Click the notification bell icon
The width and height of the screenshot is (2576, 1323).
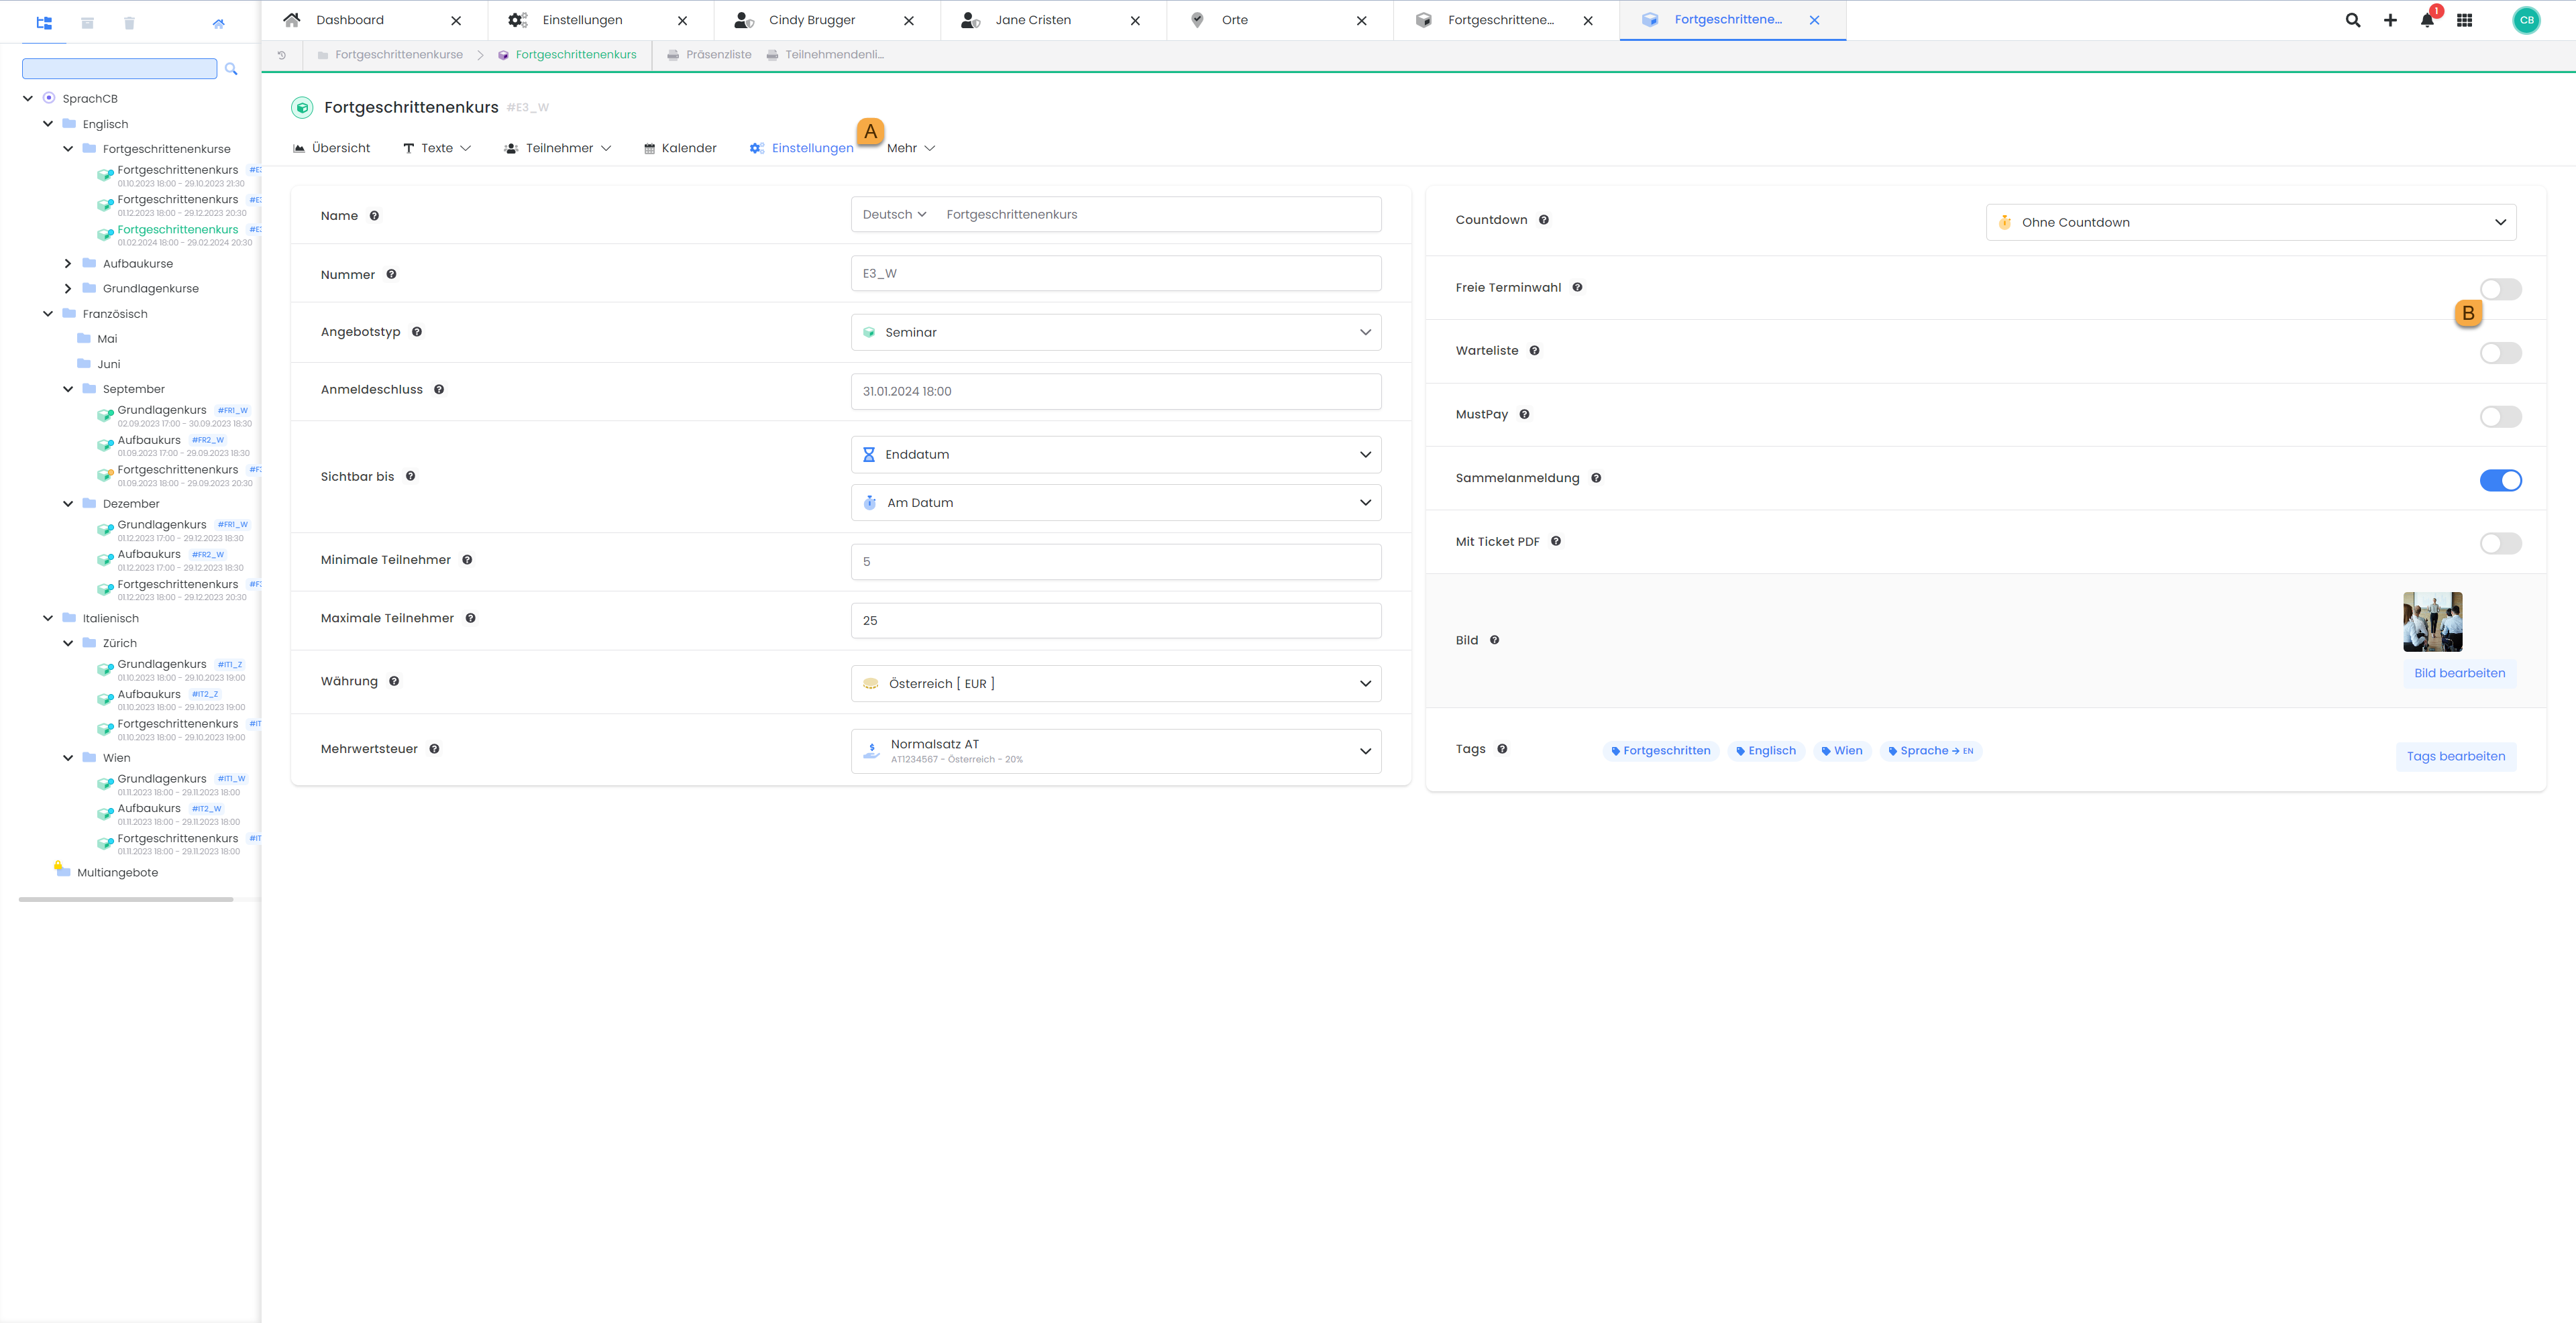[2427, 20]
